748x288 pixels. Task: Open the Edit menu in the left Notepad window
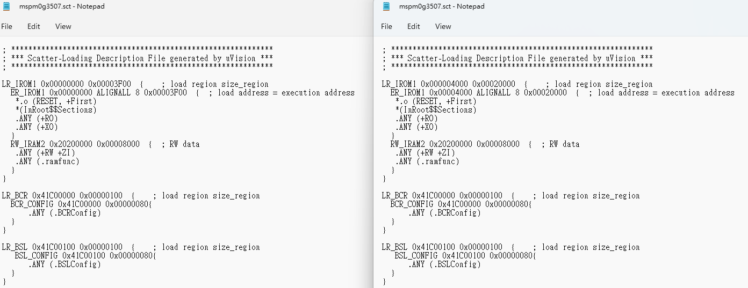pos(34,26)
